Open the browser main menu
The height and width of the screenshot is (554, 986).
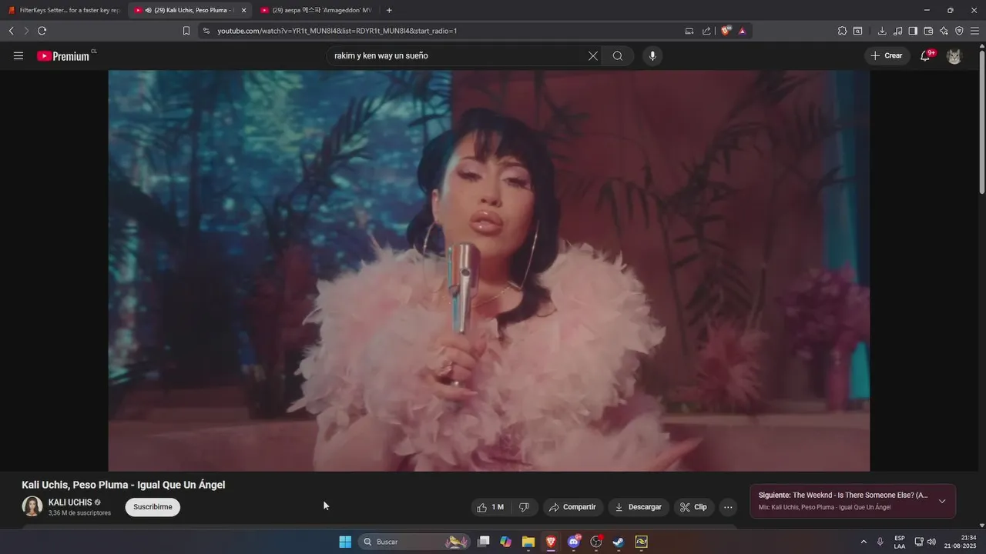click(x=975, y=31)
